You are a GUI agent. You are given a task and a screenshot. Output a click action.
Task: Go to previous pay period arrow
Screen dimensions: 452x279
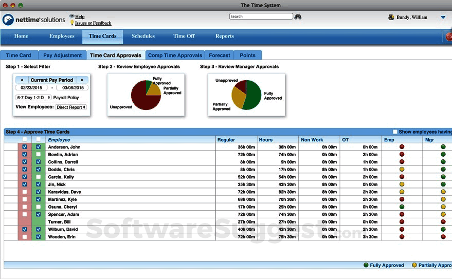point(22,80)
